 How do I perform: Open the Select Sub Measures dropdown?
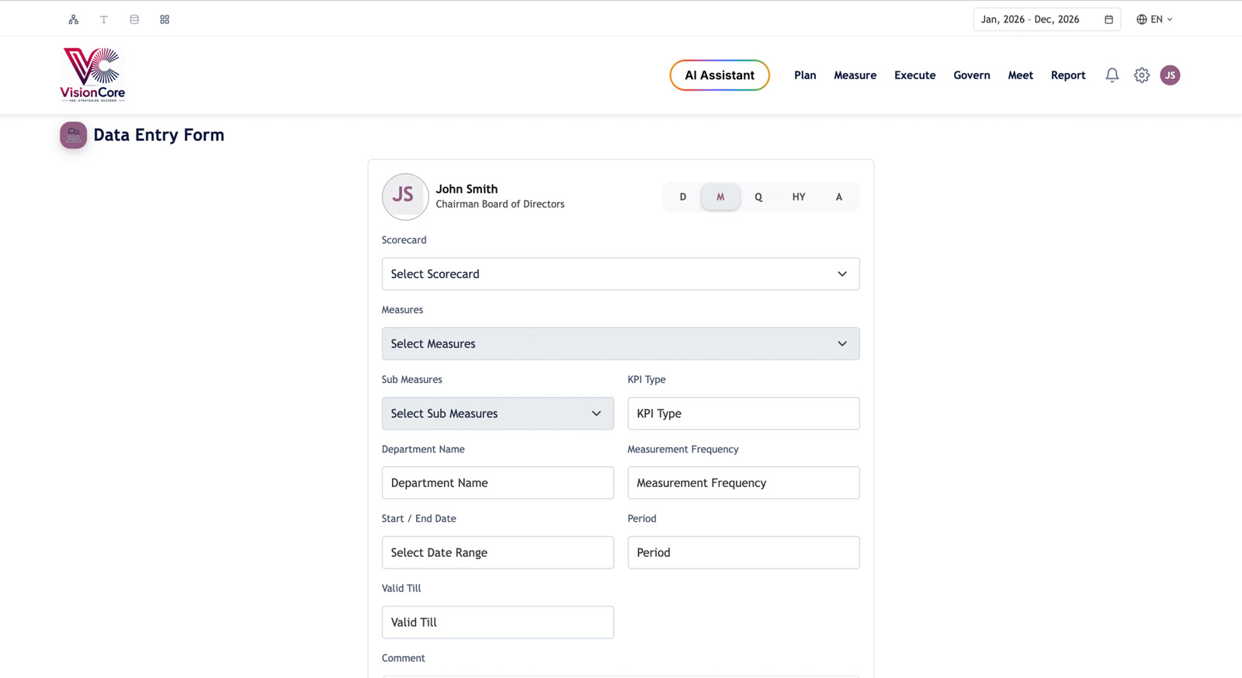(x=498, y=413)
